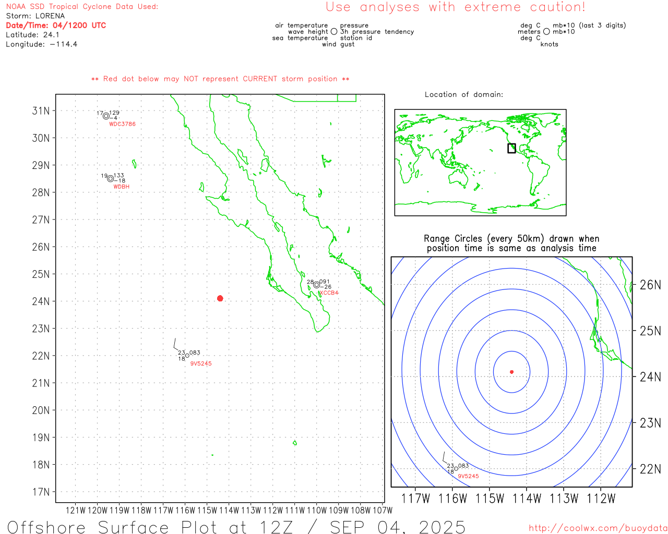Click the "meters" units label
668x534 pixels.
point(529,32)
